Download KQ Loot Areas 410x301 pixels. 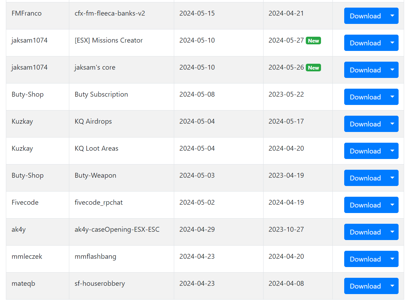click(x=365, y=151)
